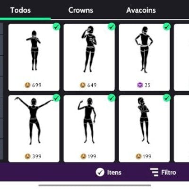Click the Avacoin icon on the rightmost 199 card
The width and height of the screenshot is (189, 189).
[x=138, y=156]
